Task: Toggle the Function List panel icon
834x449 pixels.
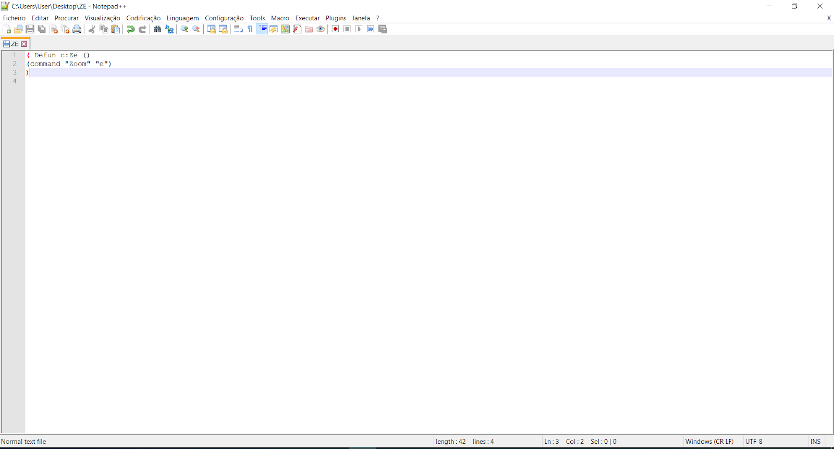Action: tap(297, 29)
